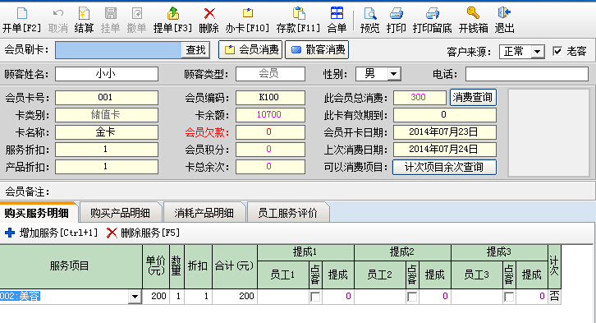Click the 数量 cell in 美容 row
596x323 pixels.
click(x=177, y=297)
